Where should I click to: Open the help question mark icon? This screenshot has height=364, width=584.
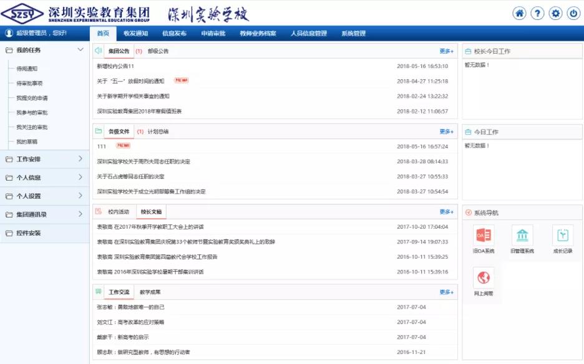(537, 14)
